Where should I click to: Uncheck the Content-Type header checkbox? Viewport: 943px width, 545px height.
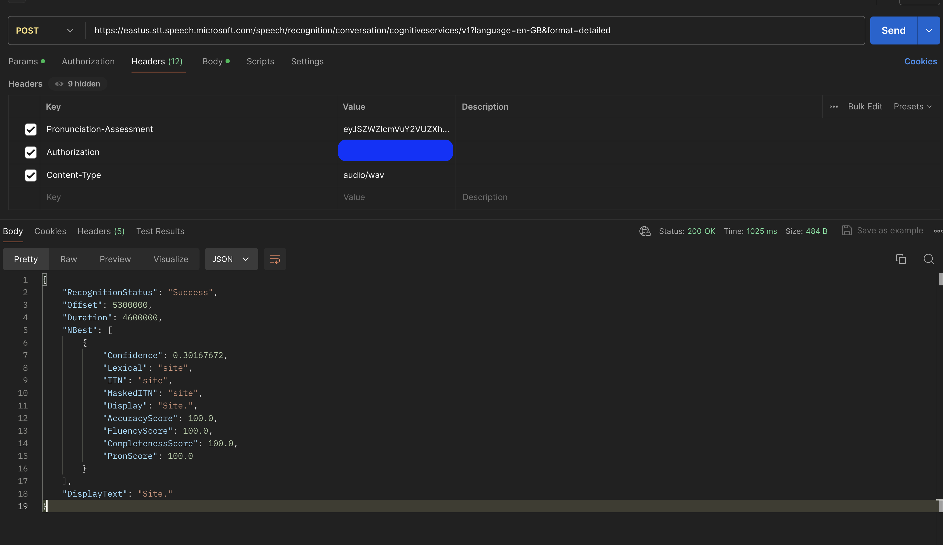(31, 175)
